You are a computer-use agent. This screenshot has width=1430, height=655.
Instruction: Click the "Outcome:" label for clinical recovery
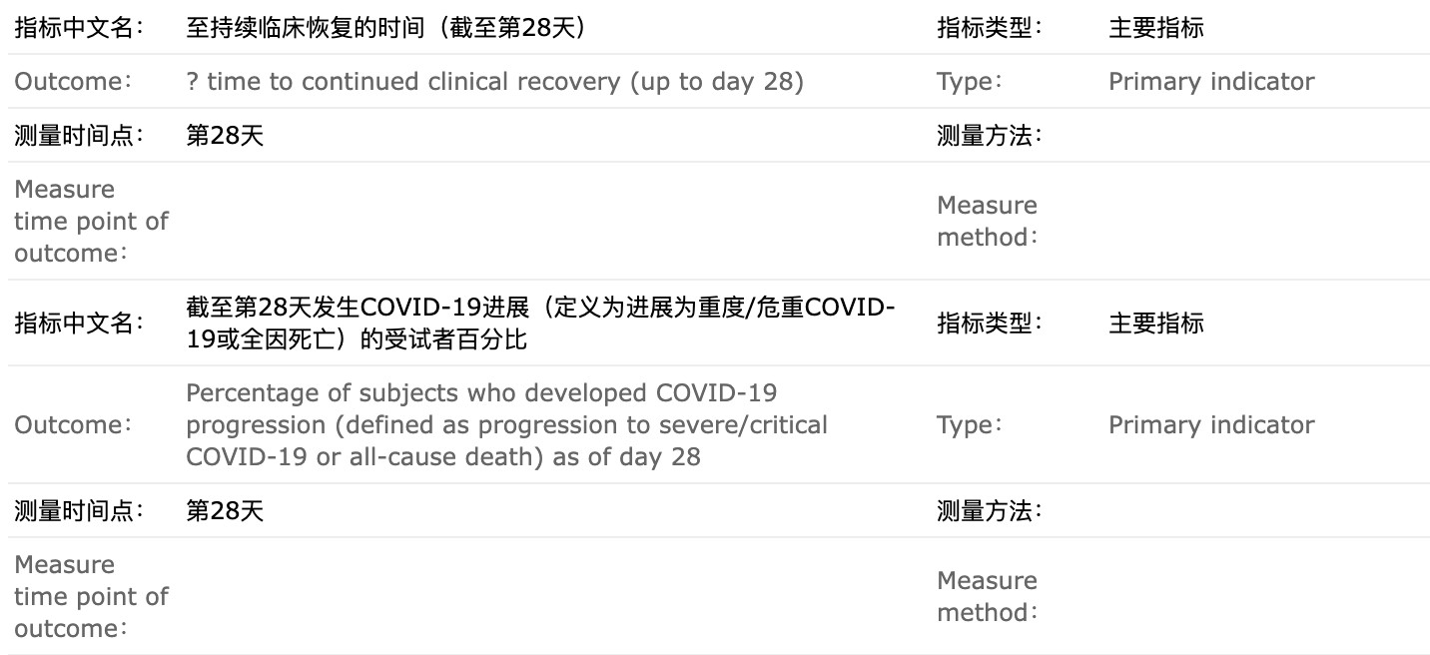pyautogui.click(x=73, y=81)
